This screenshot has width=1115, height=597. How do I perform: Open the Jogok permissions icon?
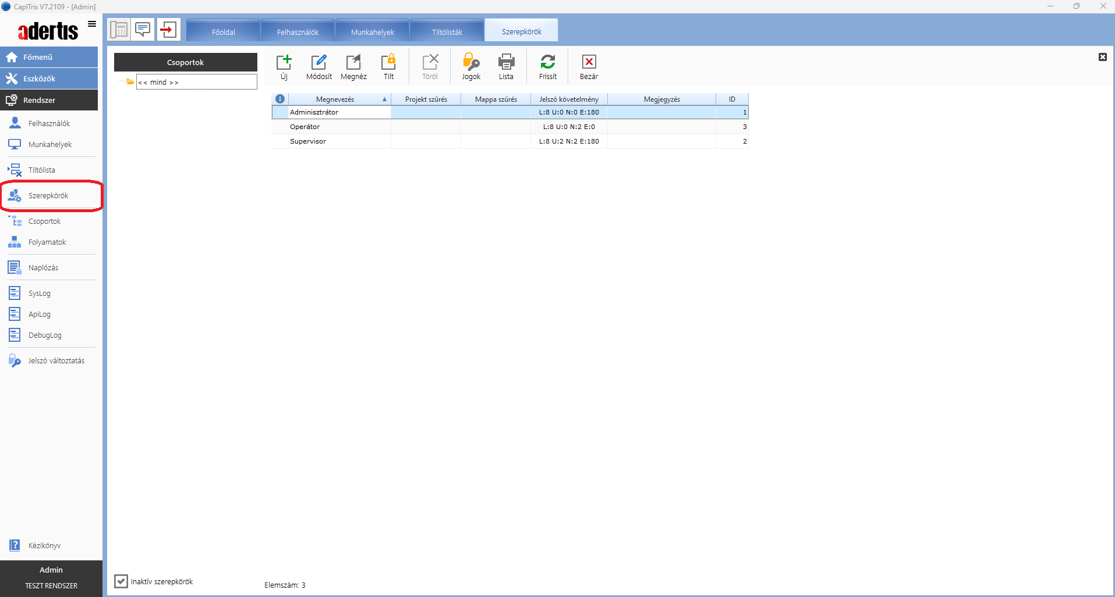[471, 62]
